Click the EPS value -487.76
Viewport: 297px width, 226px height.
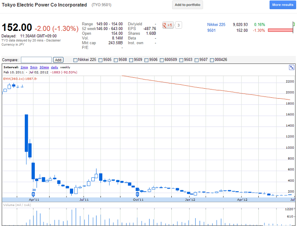coord(150,29)
